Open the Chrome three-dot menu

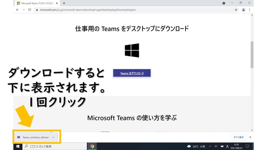250,10
